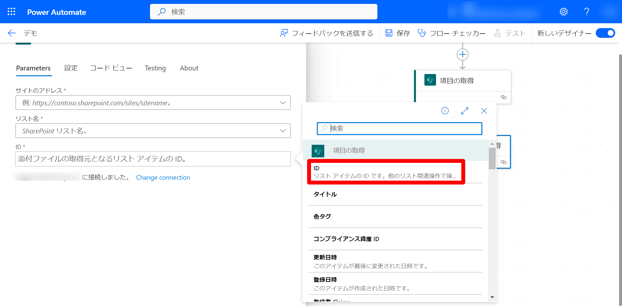Image resolution: width=622 pixels, height=306 pixels.
Task: Open the リスト名 dropdown
Action: pyautogui.click(x=282, y=131)
